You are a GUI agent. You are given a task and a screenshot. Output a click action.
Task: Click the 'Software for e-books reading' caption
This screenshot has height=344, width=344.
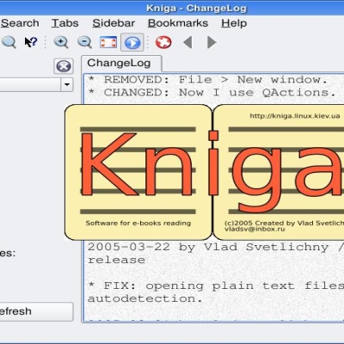click(138, 223)
